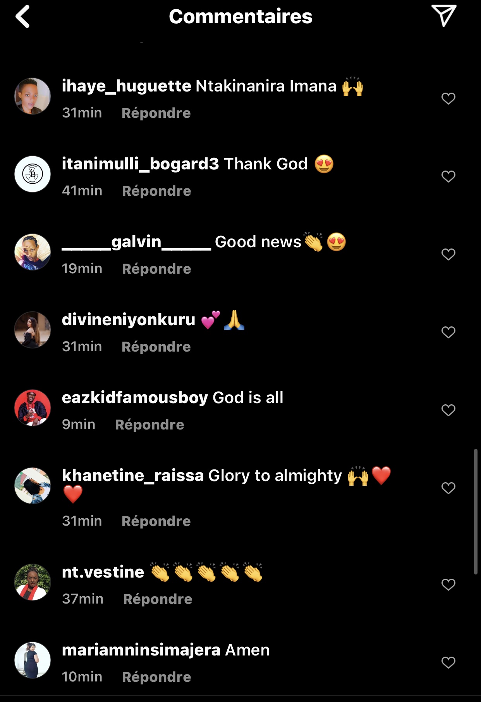Heart nt.vestine's clapping hands comment
The image size is (481, 702).
tap(448, 585)
